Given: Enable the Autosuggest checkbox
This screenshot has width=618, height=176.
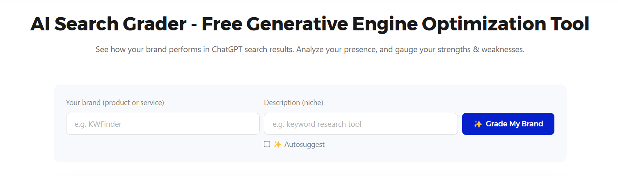Looking at the screenshot, I should pos(267,144).
